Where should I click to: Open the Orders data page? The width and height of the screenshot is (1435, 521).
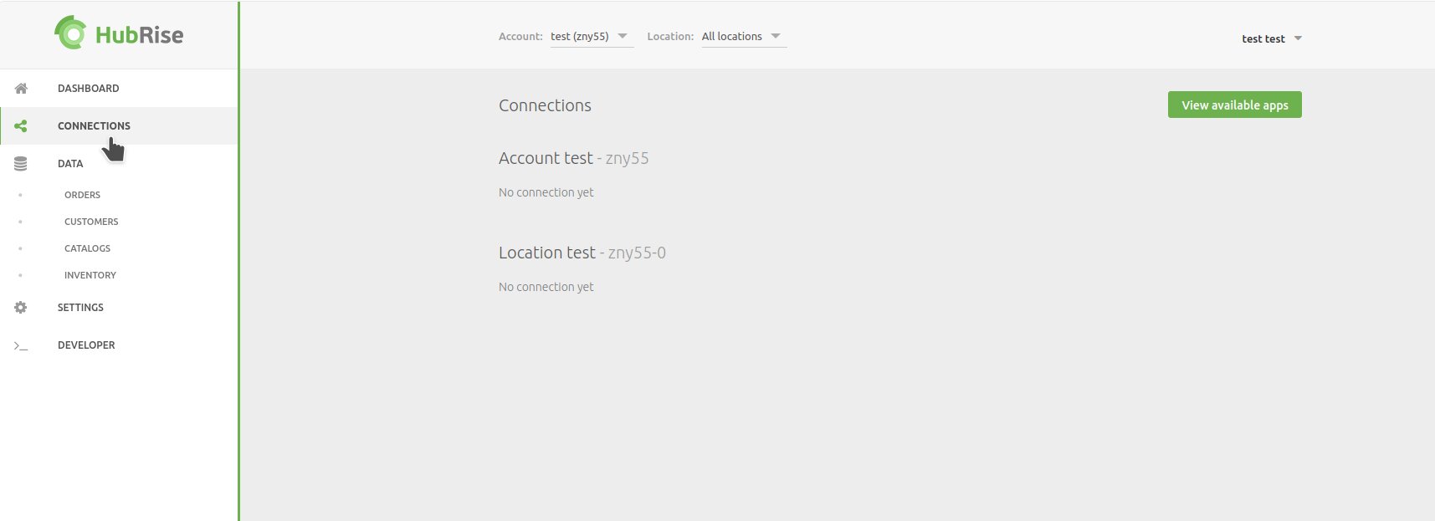(82, 195)
